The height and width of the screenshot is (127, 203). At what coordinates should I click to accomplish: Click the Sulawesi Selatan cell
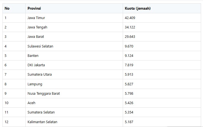(x=74, y=46)
